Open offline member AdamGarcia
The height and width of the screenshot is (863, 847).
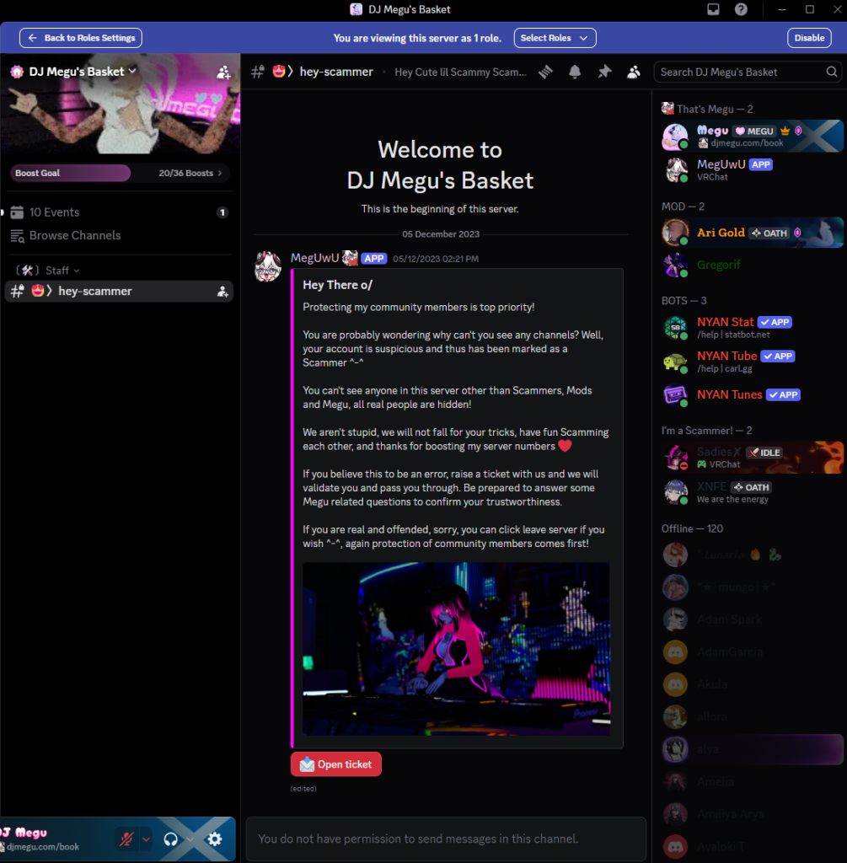click(x=752, y=652)
